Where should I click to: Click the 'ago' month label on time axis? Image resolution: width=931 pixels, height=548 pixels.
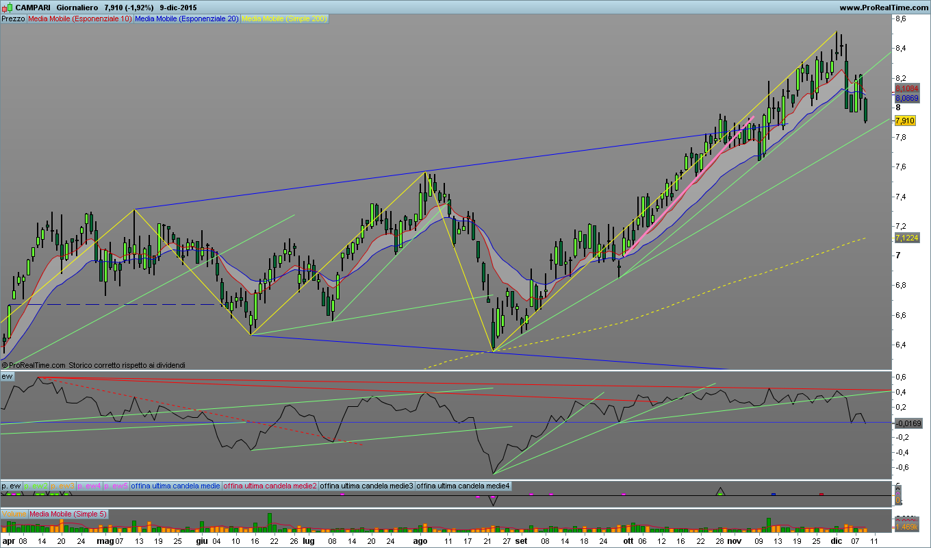pyautogui.click(x=420, y=540)
